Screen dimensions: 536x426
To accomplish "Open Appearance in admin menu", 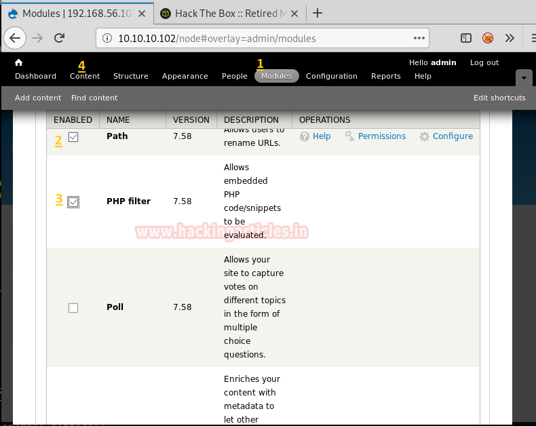I will 185,76.
